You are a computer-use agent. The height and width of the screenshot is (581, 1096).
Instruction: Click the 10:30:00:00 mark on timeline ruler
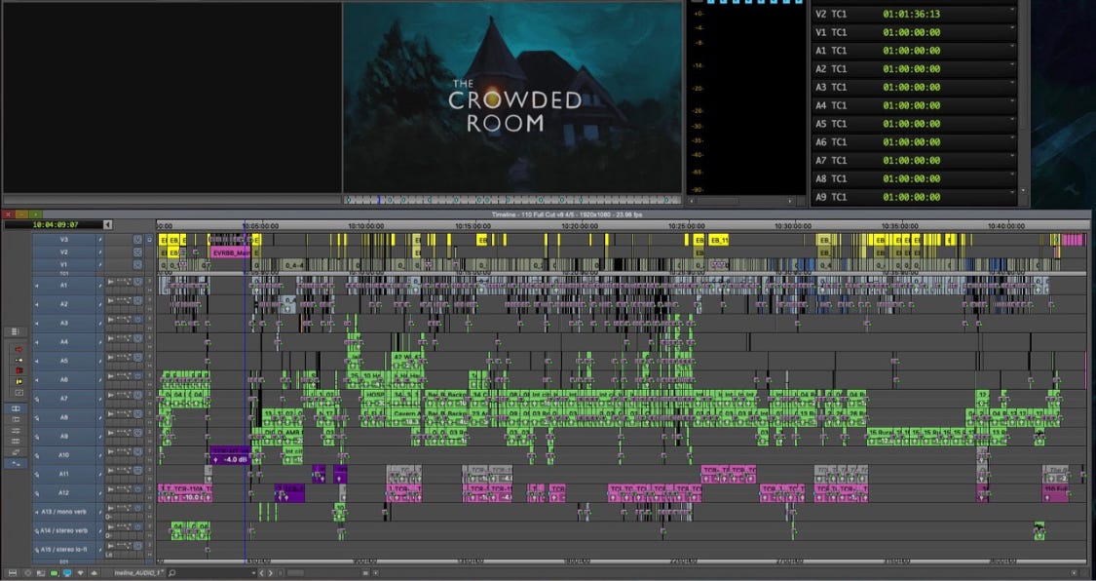click(x=793, y=226)
